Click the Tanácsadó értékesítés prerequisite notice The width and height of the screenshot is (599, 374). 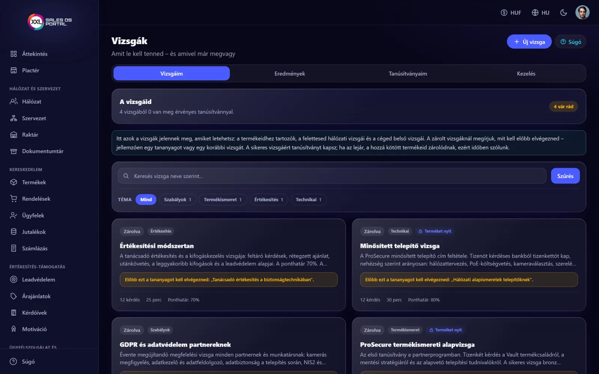click(x=229, y=279)
